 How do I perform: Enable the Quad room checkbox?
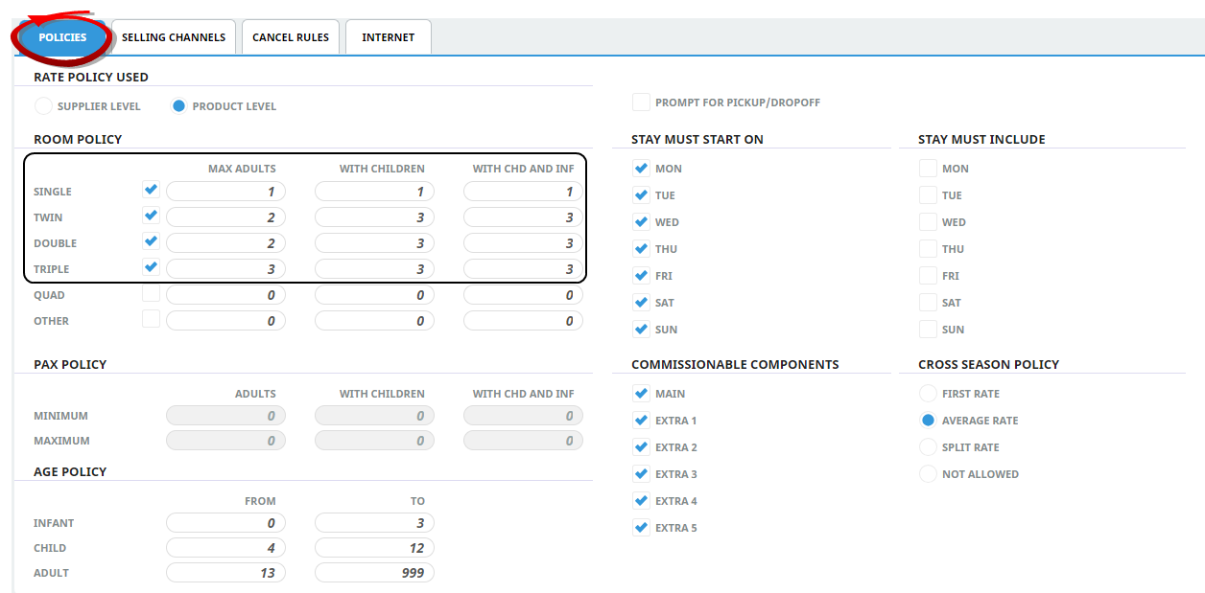pos(151,294)
